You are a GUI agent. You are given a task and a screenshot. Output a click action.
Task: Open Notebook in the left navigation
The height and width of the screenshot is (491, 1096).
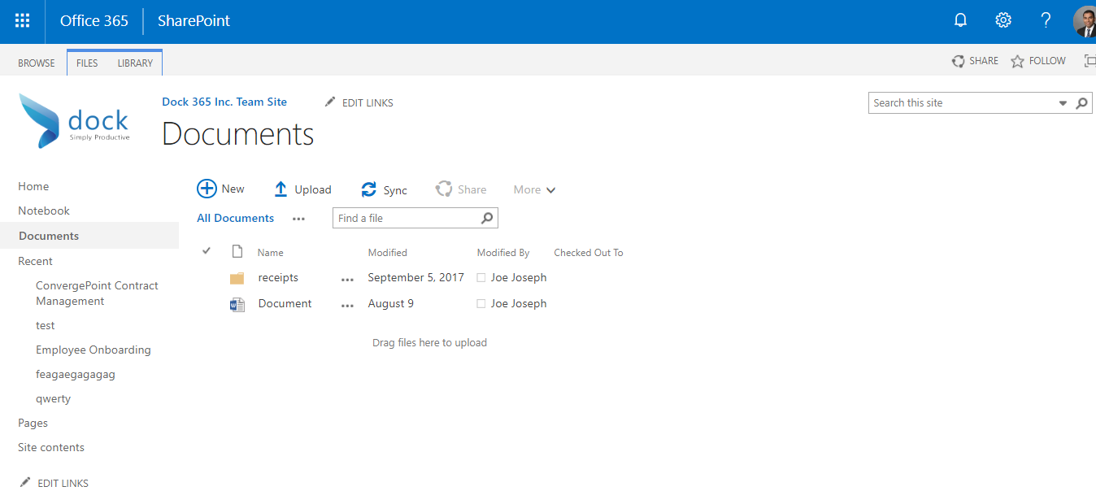coord(44,211)
